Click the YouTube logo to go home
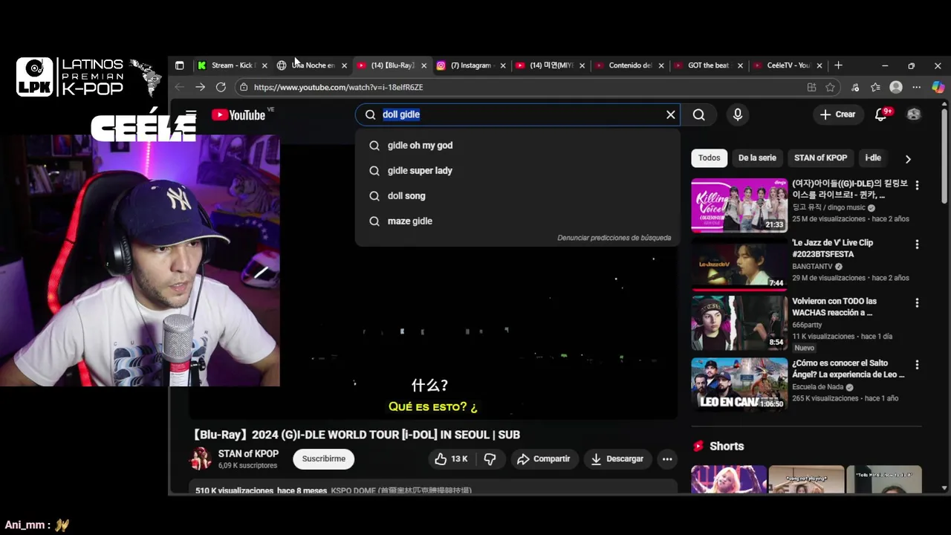This screenshot has height=535, width=951. [x=238, y=114]
